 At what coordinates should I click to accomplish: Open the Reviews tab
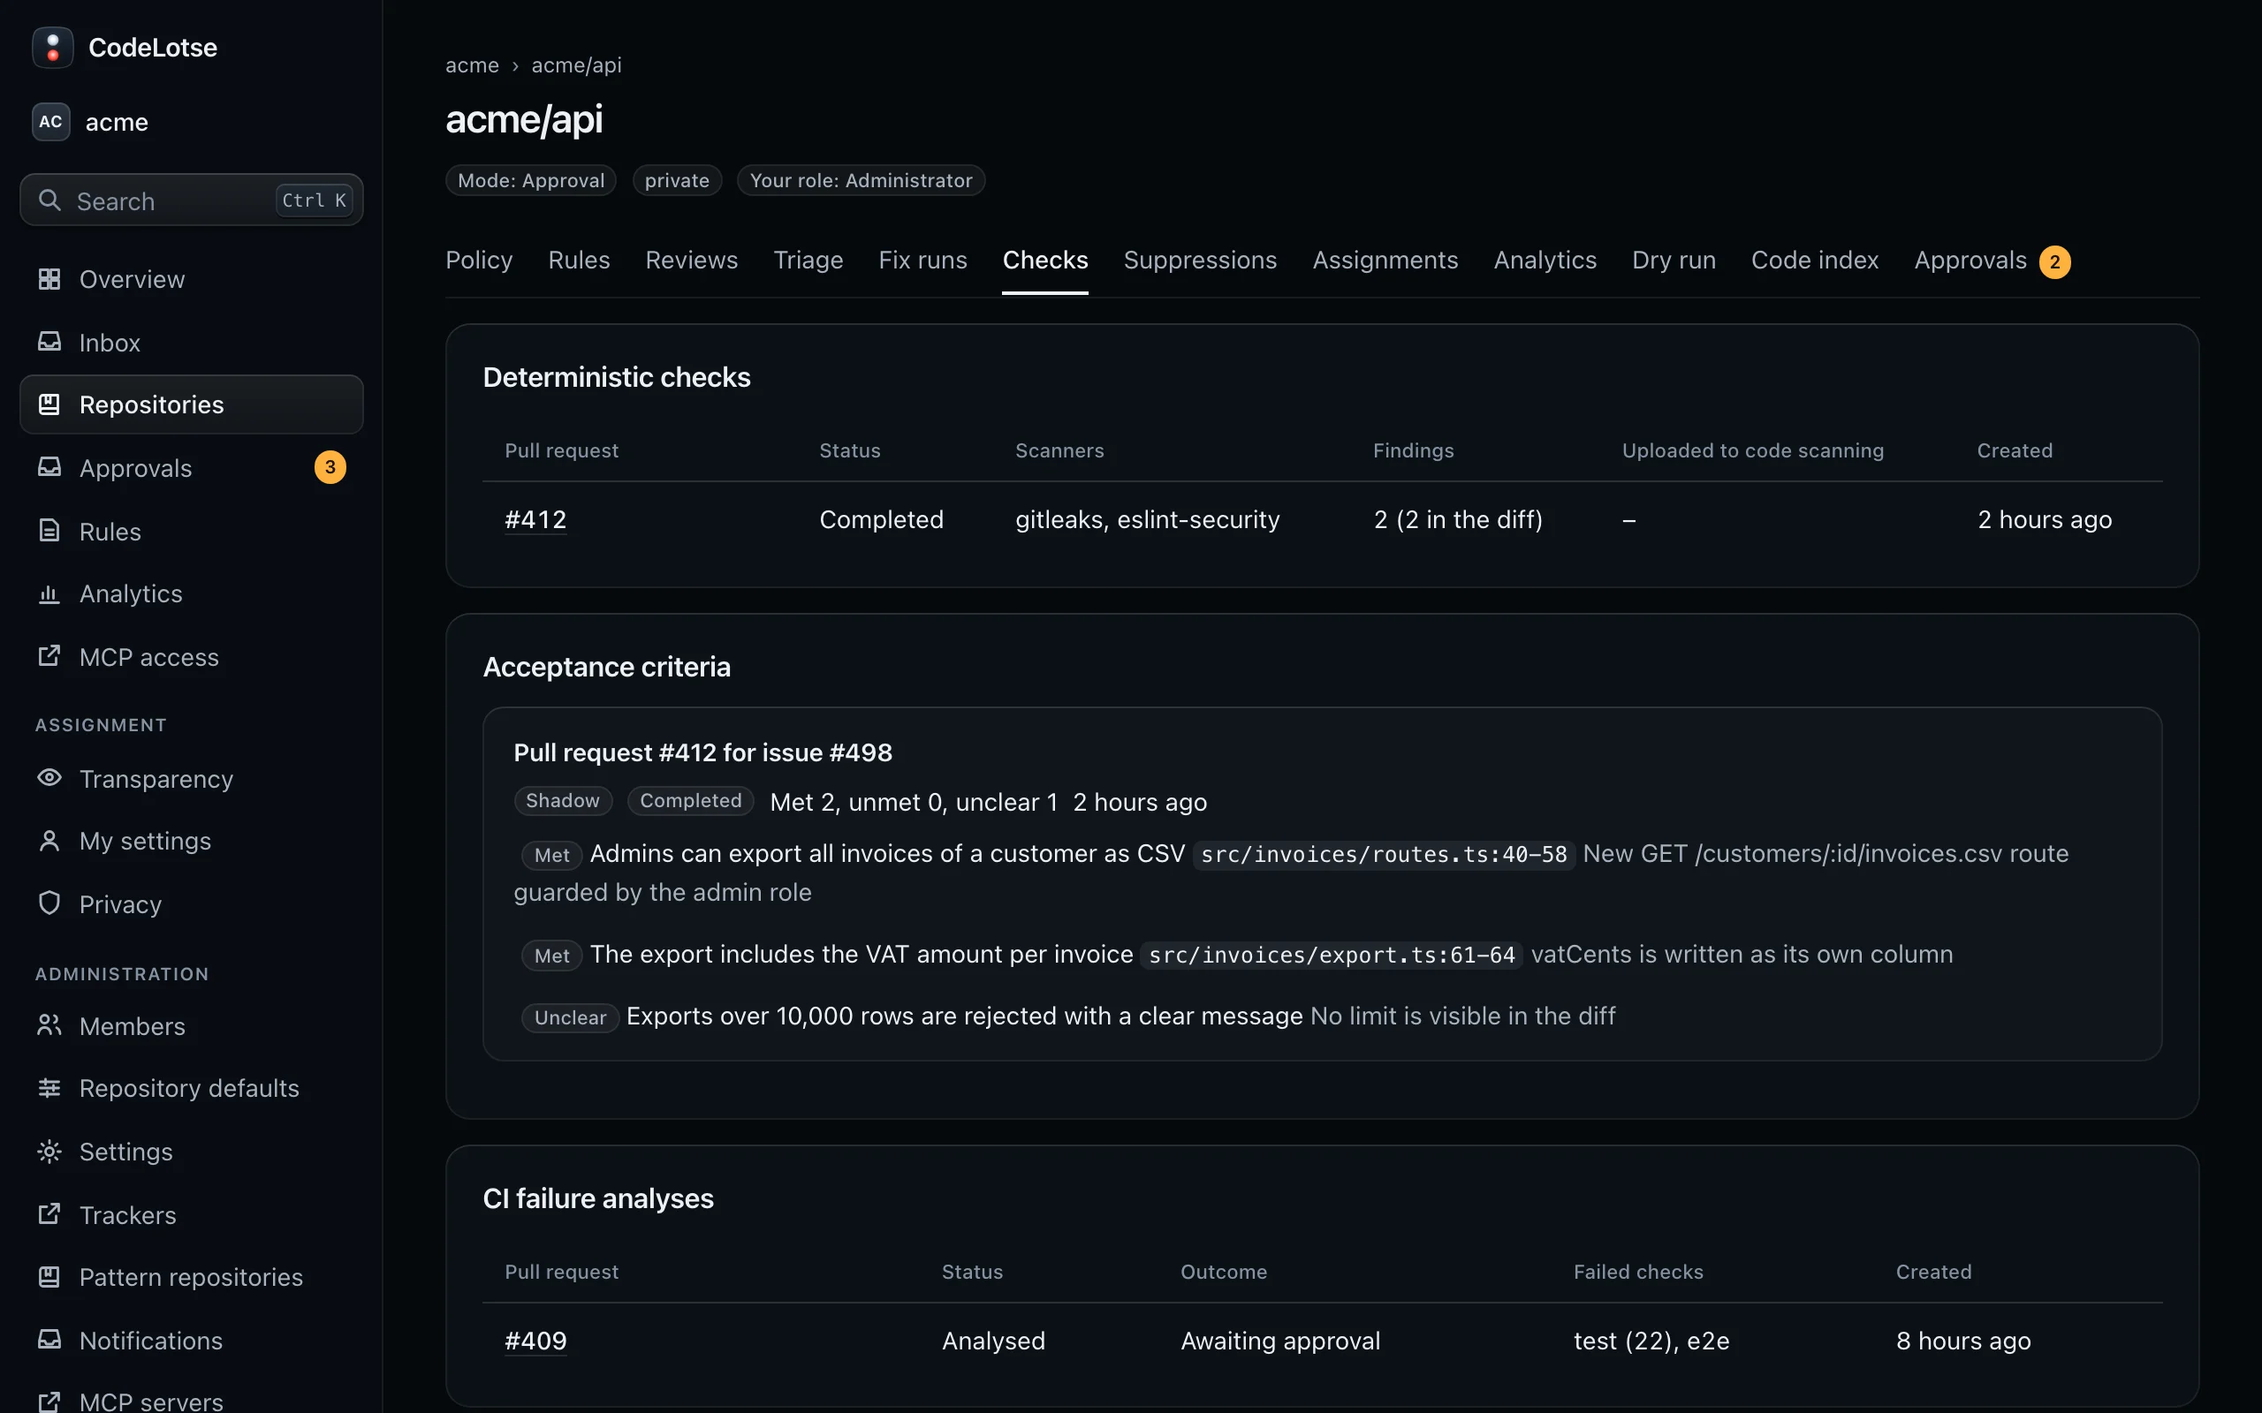pyautogui.click(x=692, y=261)
